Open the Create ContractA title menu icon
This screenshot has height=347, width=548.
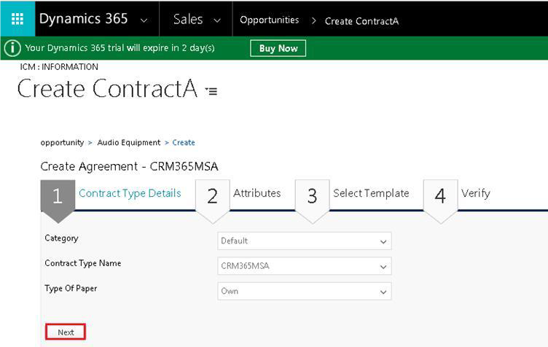coord(211,91)
